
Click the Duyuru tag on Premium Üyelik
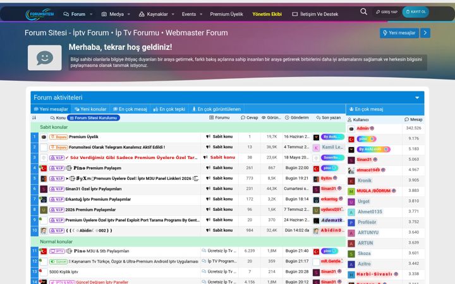coord(59,137)
